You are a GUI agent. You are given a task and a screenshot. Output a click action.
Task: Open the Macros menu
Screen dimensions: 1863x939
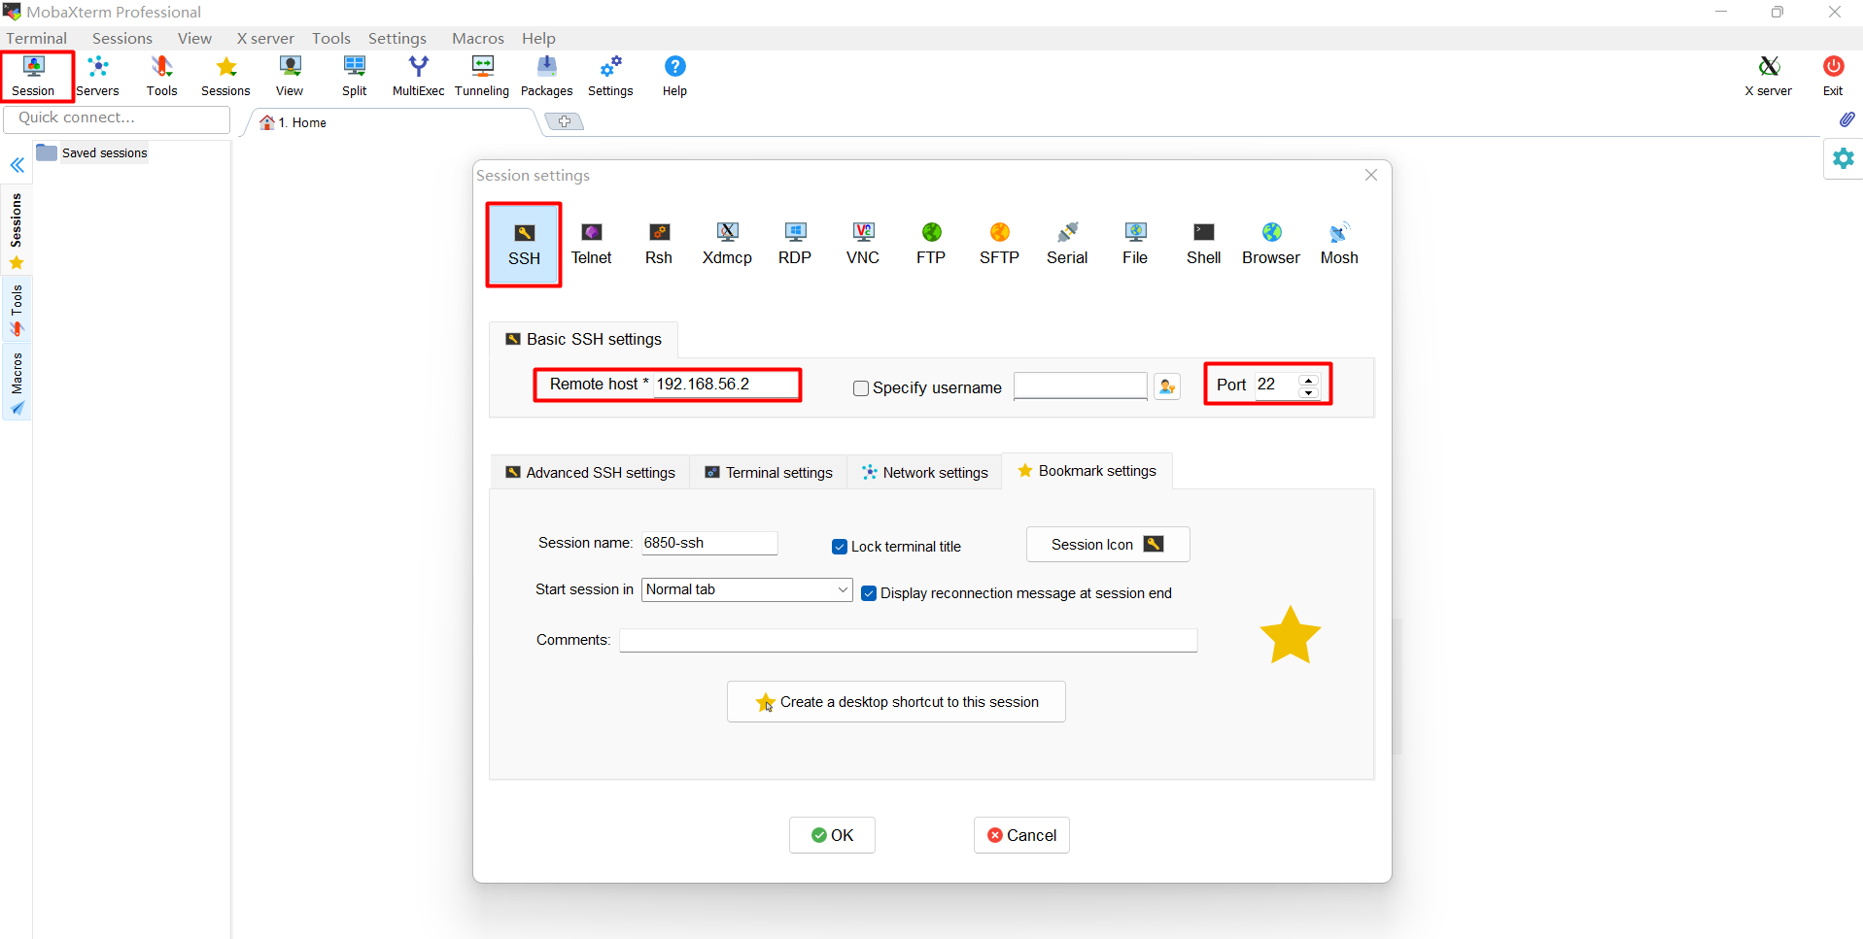478,39
